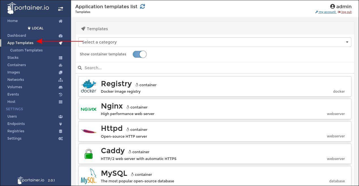
Task: Click the Networks sitemap icon
Action: 61,80
